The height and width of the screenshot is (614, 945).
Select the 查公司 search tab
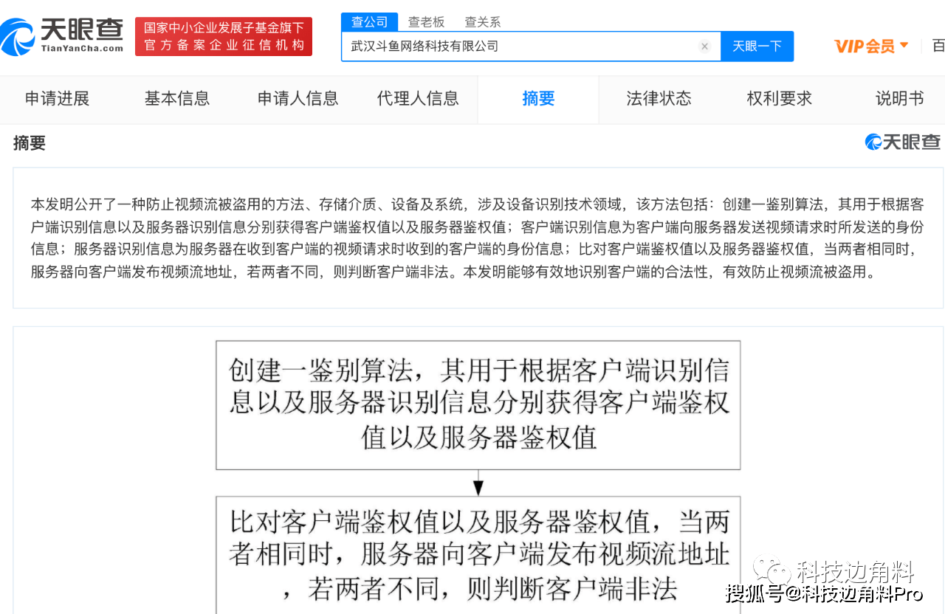(x=369, y=22)
